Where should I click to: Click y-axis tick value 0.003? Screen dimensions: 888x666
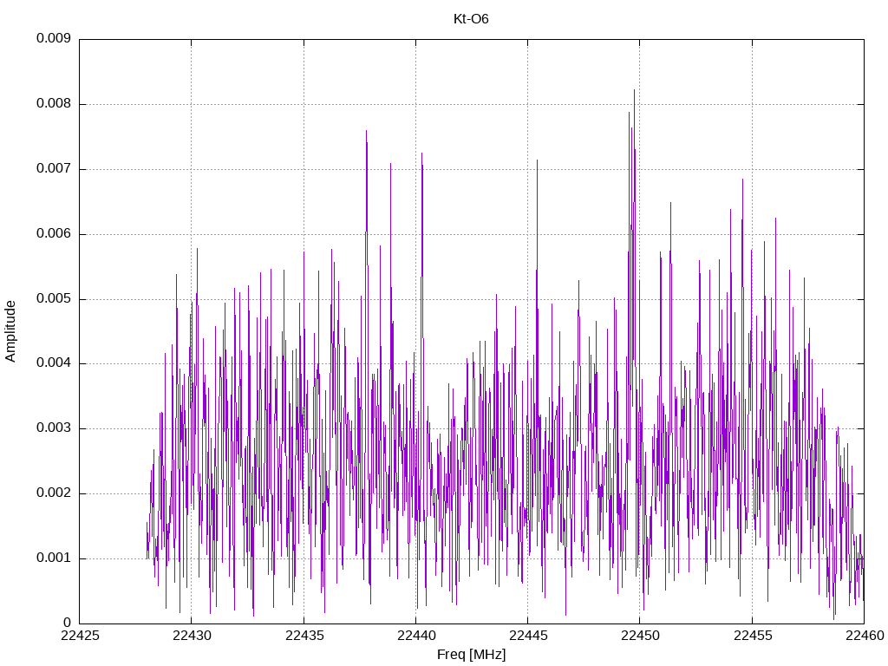(54, 428)
